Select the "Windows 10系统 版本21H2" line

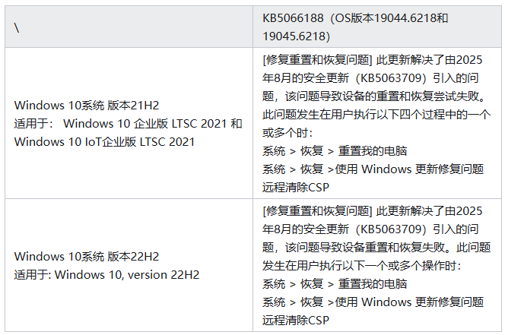click(x=86, y=106)
